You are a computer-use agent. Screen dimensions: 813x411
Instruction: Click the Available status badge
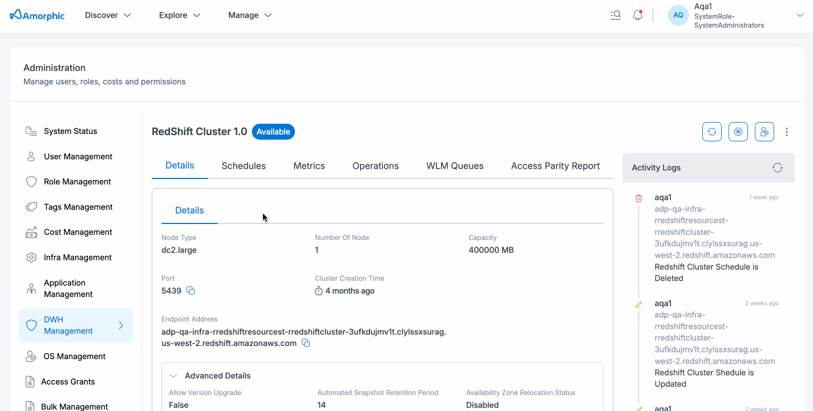click(x=273, y=132)
